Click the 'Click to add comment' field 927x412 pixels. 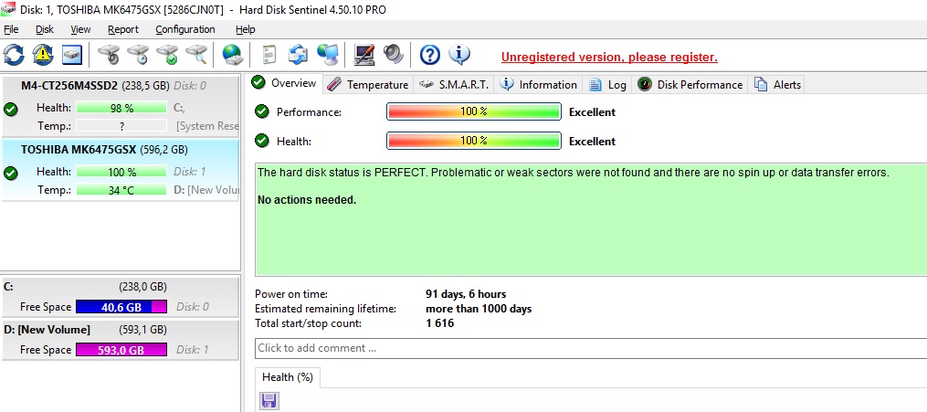[591, 348]
